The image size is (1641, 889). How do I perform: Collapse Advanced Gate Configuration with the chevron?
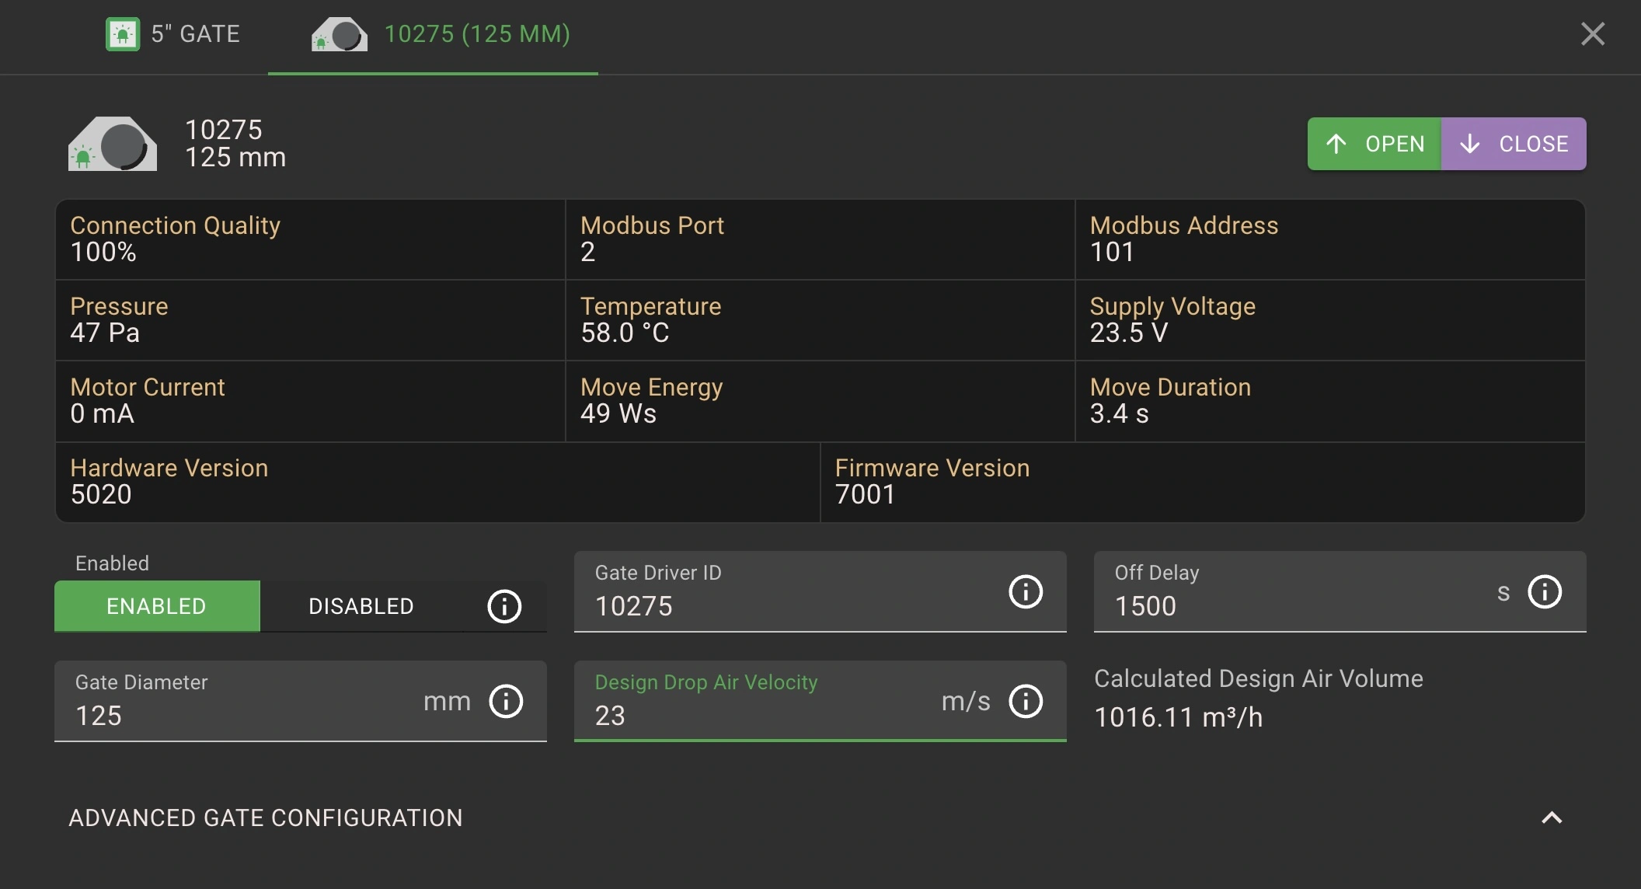pyautogui.click(x=1551, y=818)
